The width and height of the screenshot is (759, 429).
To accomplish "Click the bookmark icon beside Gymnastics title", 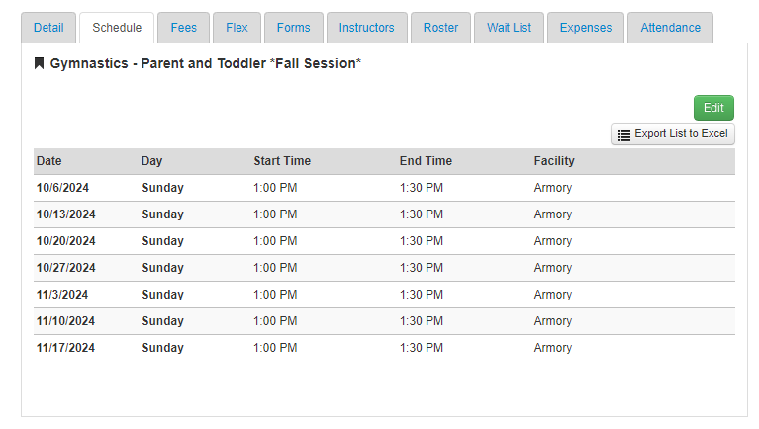I will 40,63.
